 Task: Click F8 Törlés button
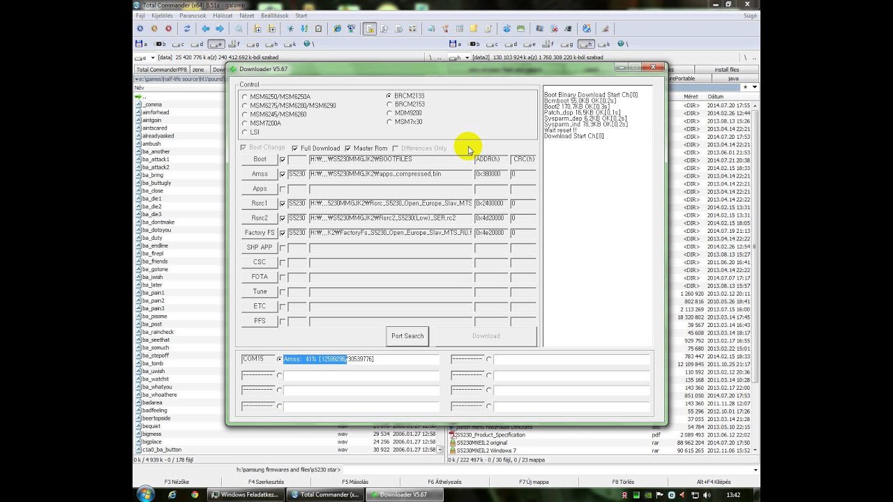(623, 482)
